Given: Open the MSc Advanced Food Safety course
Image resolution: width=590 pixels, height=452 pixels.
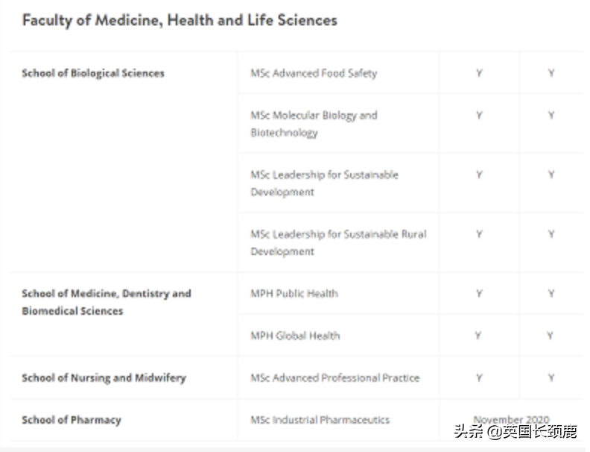Looking at the screenshot, I should coord(314,73).
